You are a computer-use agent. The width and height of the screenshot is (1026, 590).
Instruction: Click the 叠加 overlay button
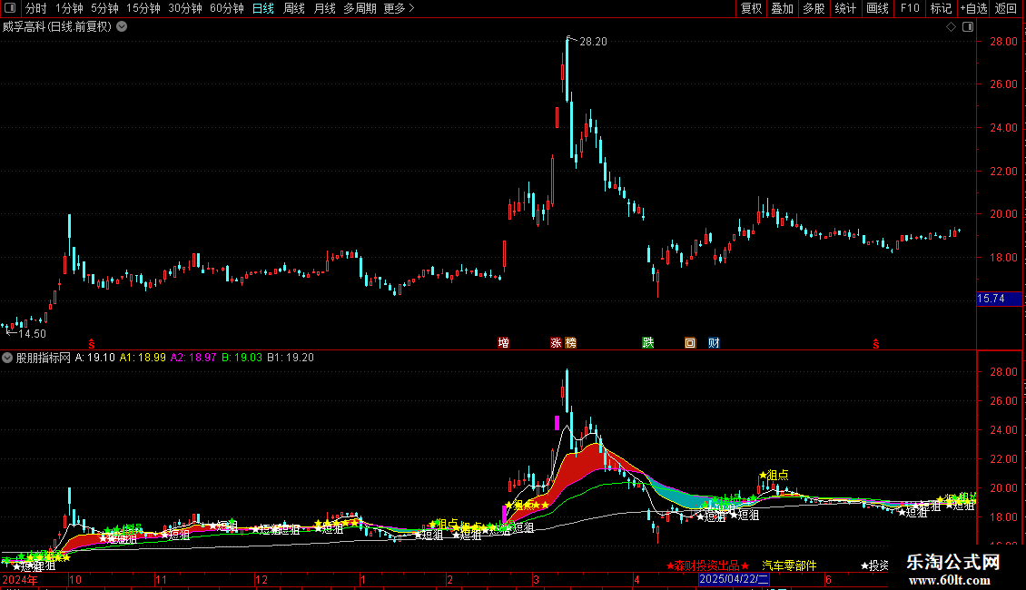[x=782, y=8]
